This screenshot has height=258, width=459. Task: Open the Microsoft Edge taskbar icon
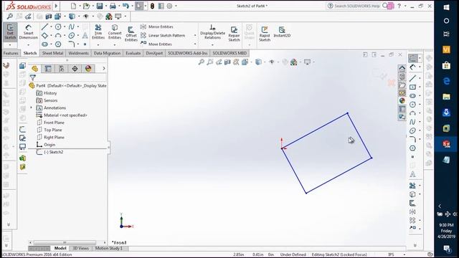[x=446, y=81]
